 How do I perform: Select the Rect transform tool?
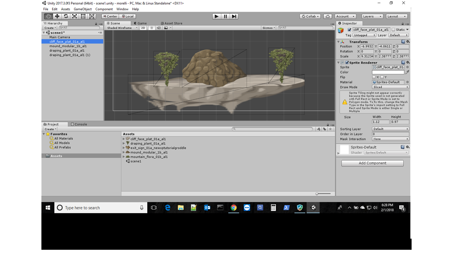point(83,16)
